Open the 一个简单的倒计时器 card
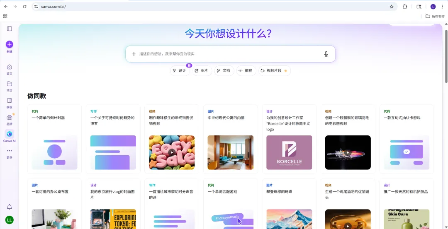The width and height of the screenshot is (448, 229). coord(54,139)
